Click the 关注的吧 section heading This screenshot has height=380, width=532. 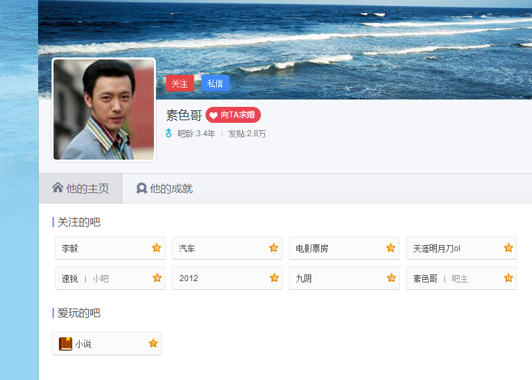pyautogui.click(x=79, y=222)
